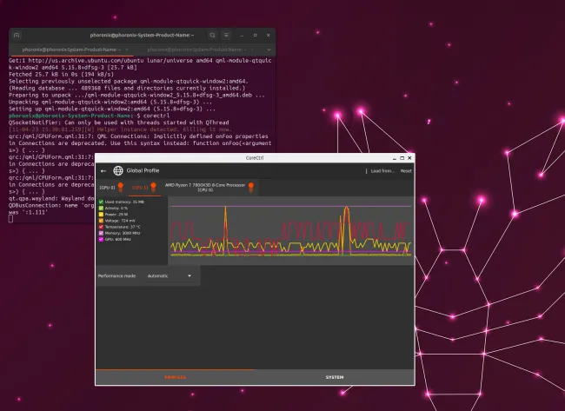The width and height of the screenshot is (565, 411).
Task: Click new tab icon in terminal header
Action: point(17,36)
